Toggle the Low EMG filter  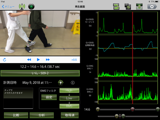tap(69, 98)
